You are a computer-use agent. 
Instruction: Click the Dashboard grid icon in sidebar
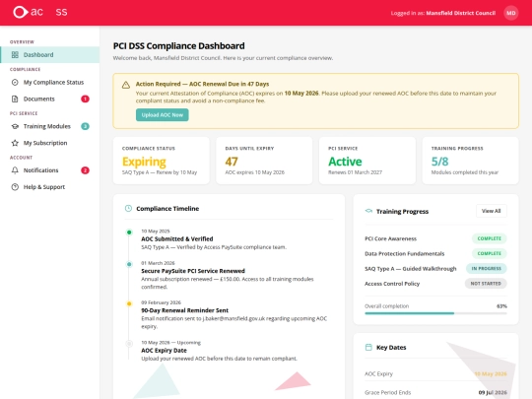[x=15, y=54]
